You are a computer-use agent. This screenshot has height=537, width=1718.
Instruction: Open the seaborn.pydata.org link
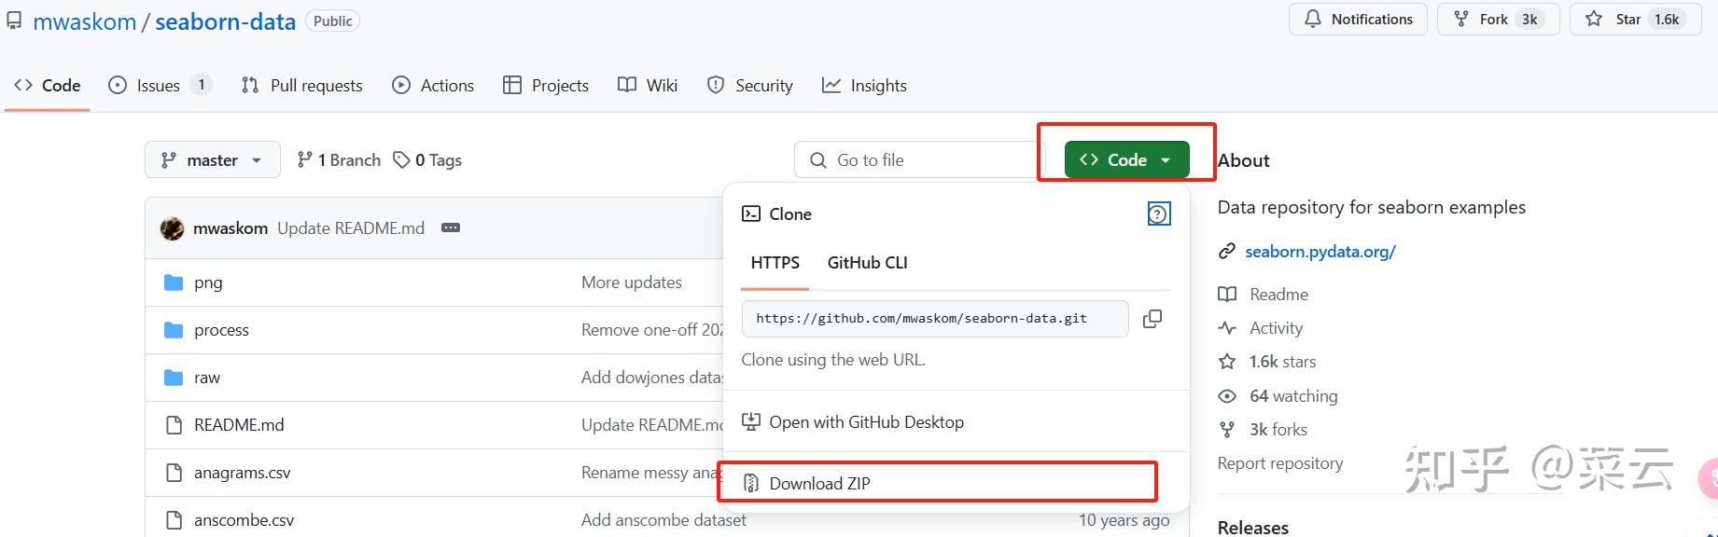pos(1320,252)
